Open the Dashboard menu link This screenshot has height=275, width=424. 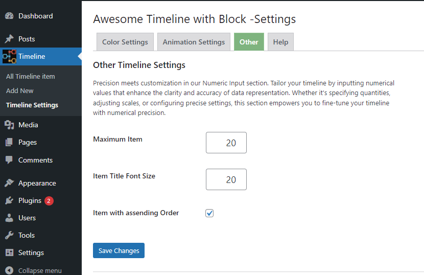click(x=36, y=16)
